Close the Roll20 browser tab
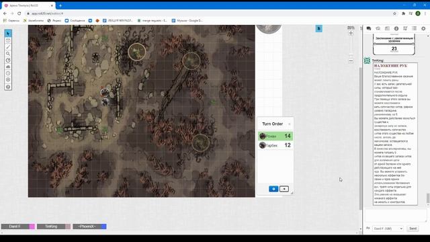The width and height of the screenshot is (430, 242). pyautogui.click(x=52, y=5)
